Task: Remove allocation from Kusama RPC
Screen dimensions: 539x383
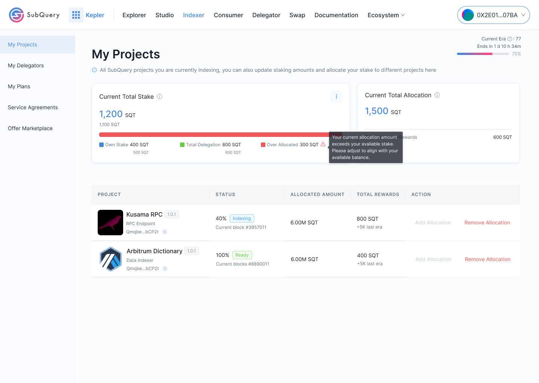Action: [487, 223]
